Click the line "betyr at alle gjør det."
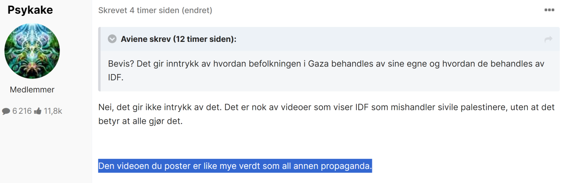The width and height of the screenshot is (564, 183). click(140, 121)
